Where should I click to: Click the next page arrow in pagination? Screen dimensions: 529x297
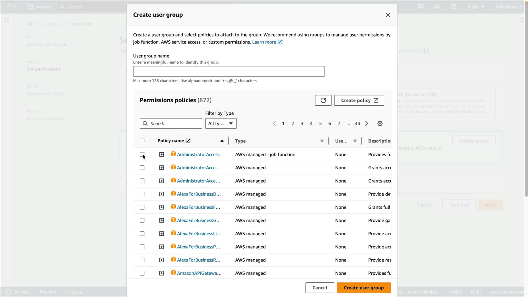click(367, 123)
